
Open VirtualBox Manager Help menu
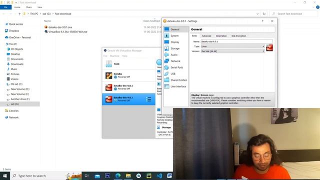(124, 56)
